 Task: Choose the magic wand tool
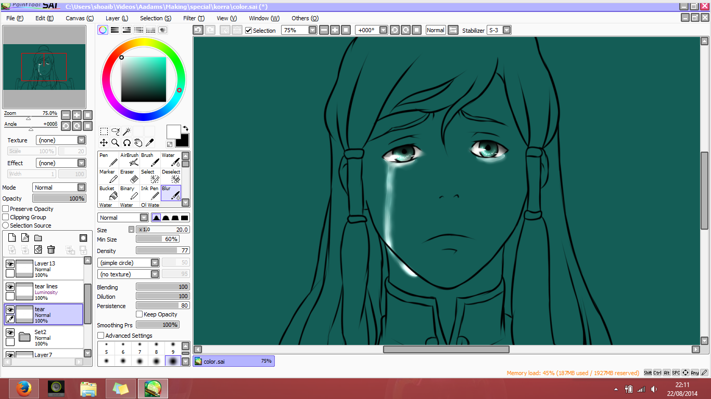point(126,131)
